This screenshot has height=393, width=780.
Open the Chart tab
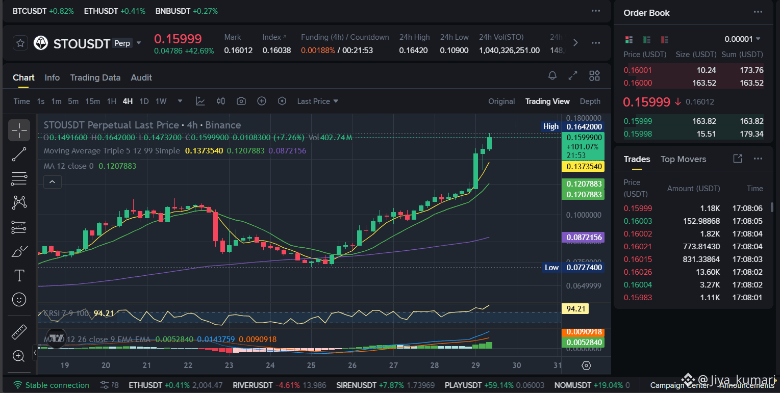point(23,77)
